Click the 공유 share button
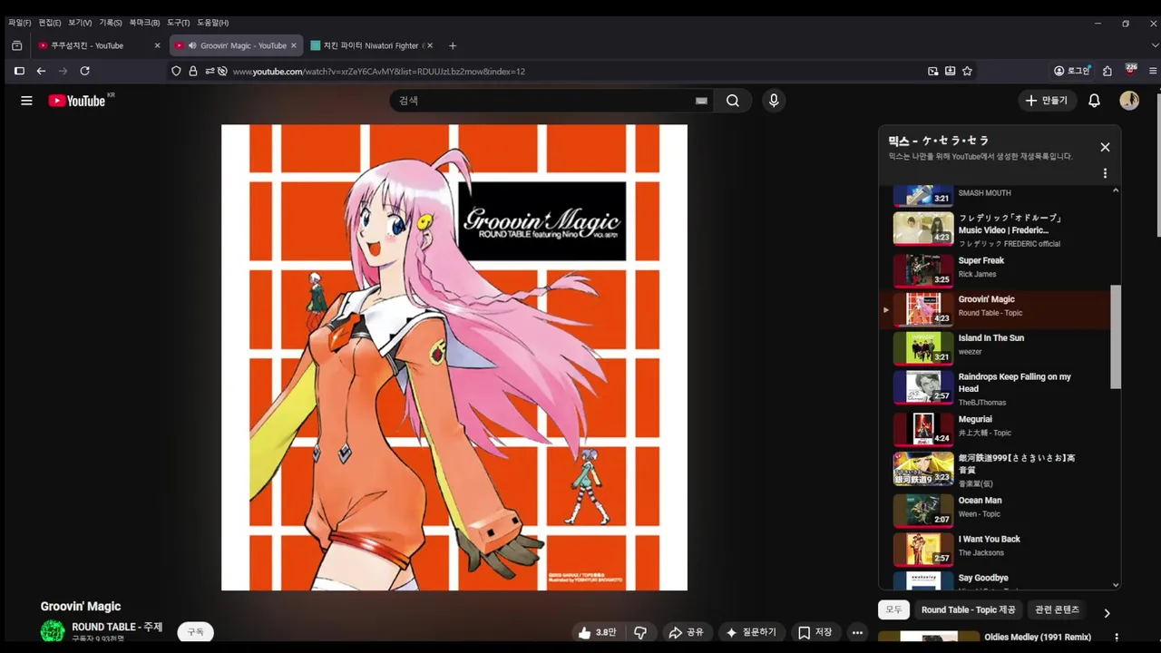The width and height of the screenshot is (1161, 653). (686, 632)
